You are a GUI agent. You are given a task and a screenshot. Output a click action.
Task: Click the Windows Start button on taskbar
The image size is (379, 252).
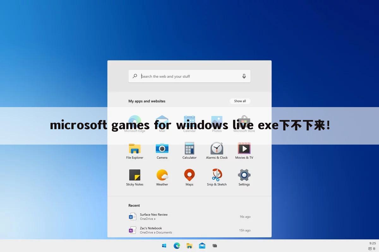[164, 246]
